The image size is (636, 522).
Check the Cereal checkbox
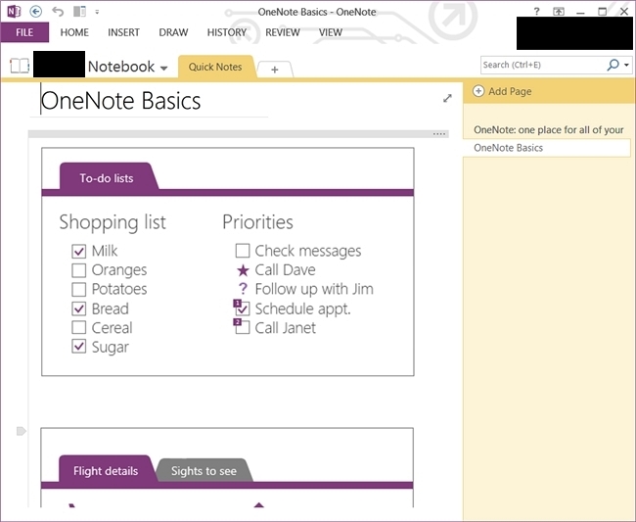[x=78, y=327]
